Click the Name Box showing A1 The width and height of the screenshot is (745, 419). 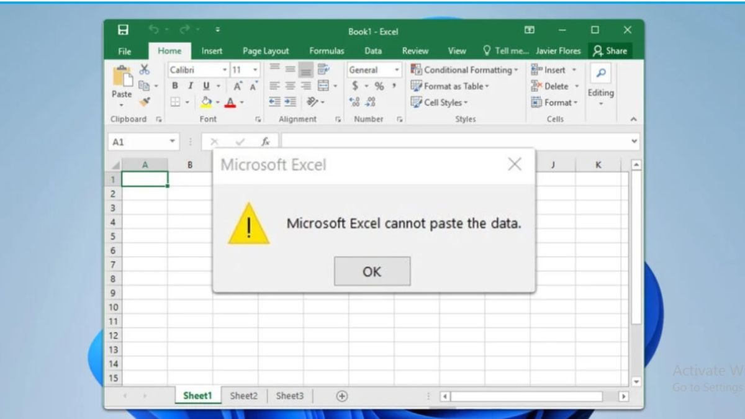pos(138,142)
